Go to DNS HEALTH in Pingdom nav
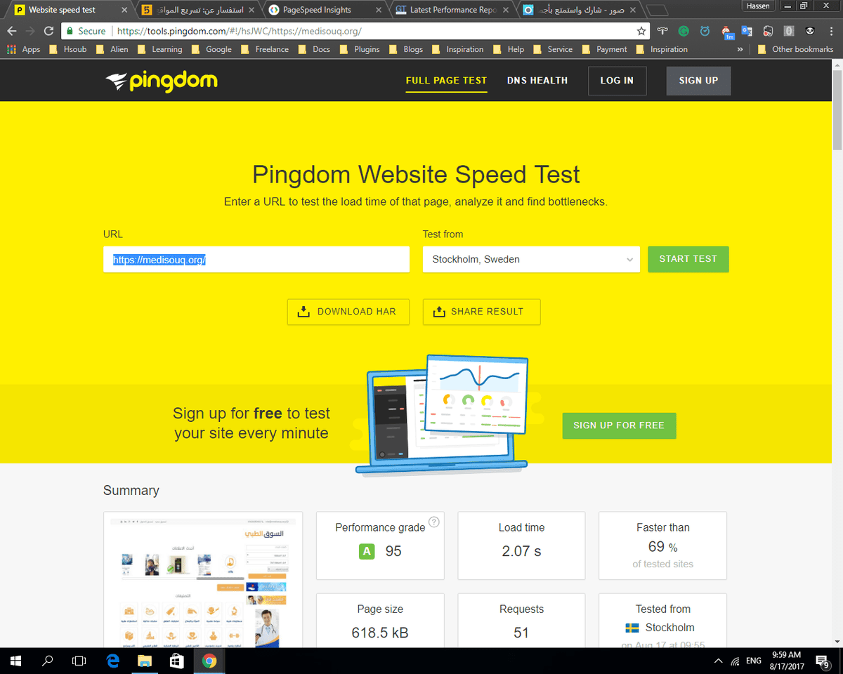843x674 pixels. [x=537, y=81]
